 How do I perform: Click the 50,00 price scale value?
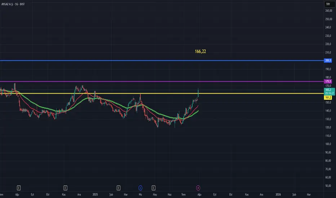point(328,186)
